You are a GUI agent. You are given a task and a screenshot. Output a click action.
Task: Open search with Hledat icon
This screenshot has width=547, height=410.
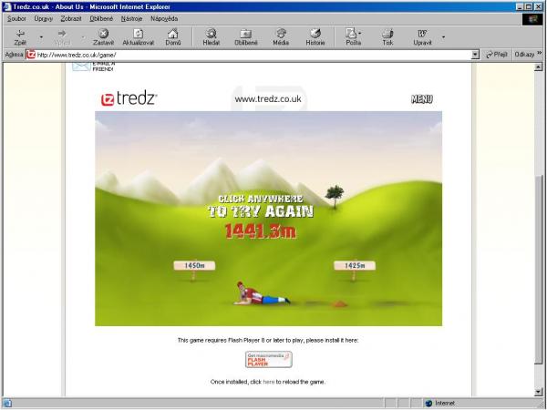211,34
